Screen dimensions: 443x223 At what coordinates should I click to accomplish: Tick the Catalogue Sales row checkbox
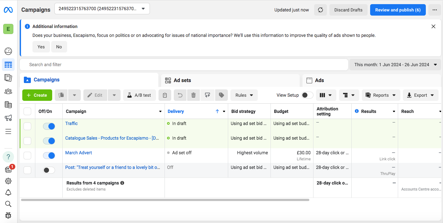click(x=27, y=141)
